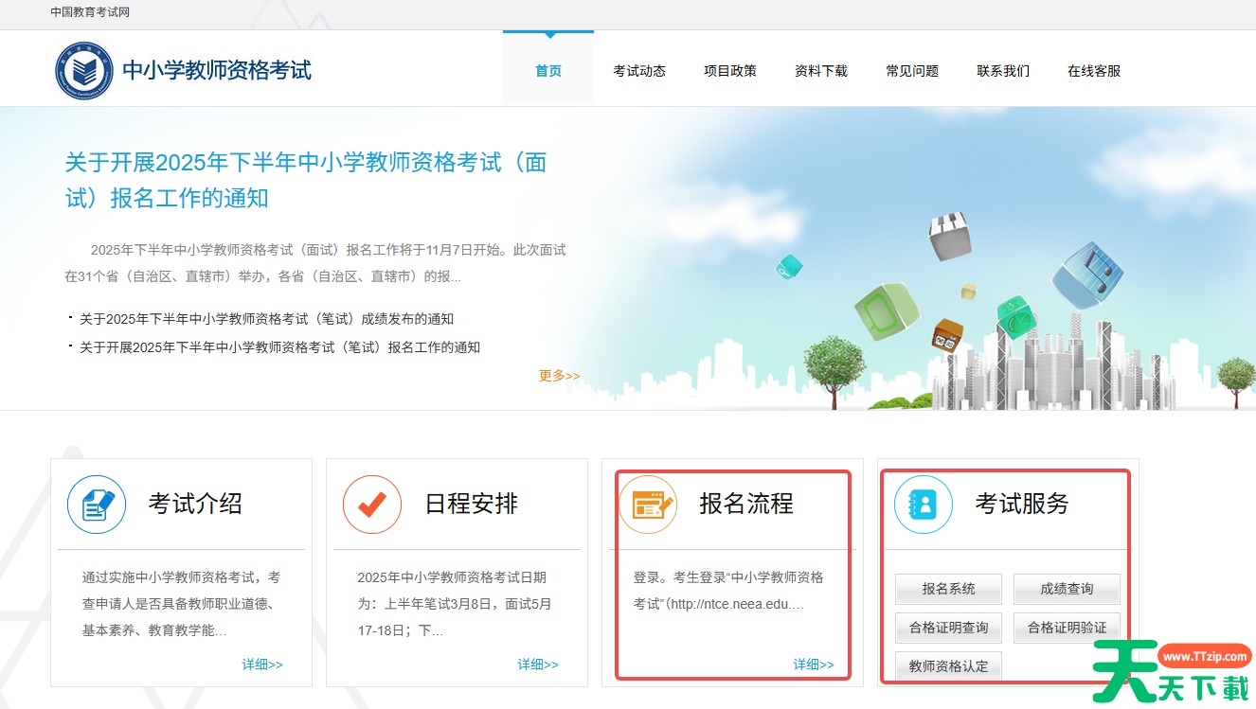The width and height of the screenshot is (1256, 709).
Task: Click the 更多>> link under the notices
Action: pos(558,375)
